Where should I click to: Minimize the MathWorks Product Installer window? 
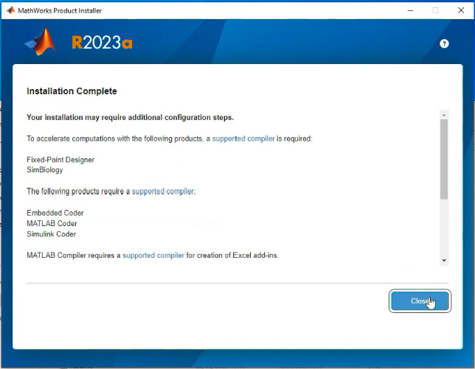(x=410, y=10)
